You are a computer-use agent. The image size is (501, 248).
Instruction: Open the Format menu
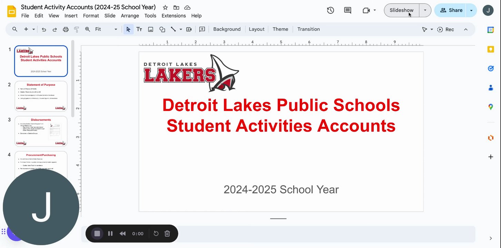[91, 15]
